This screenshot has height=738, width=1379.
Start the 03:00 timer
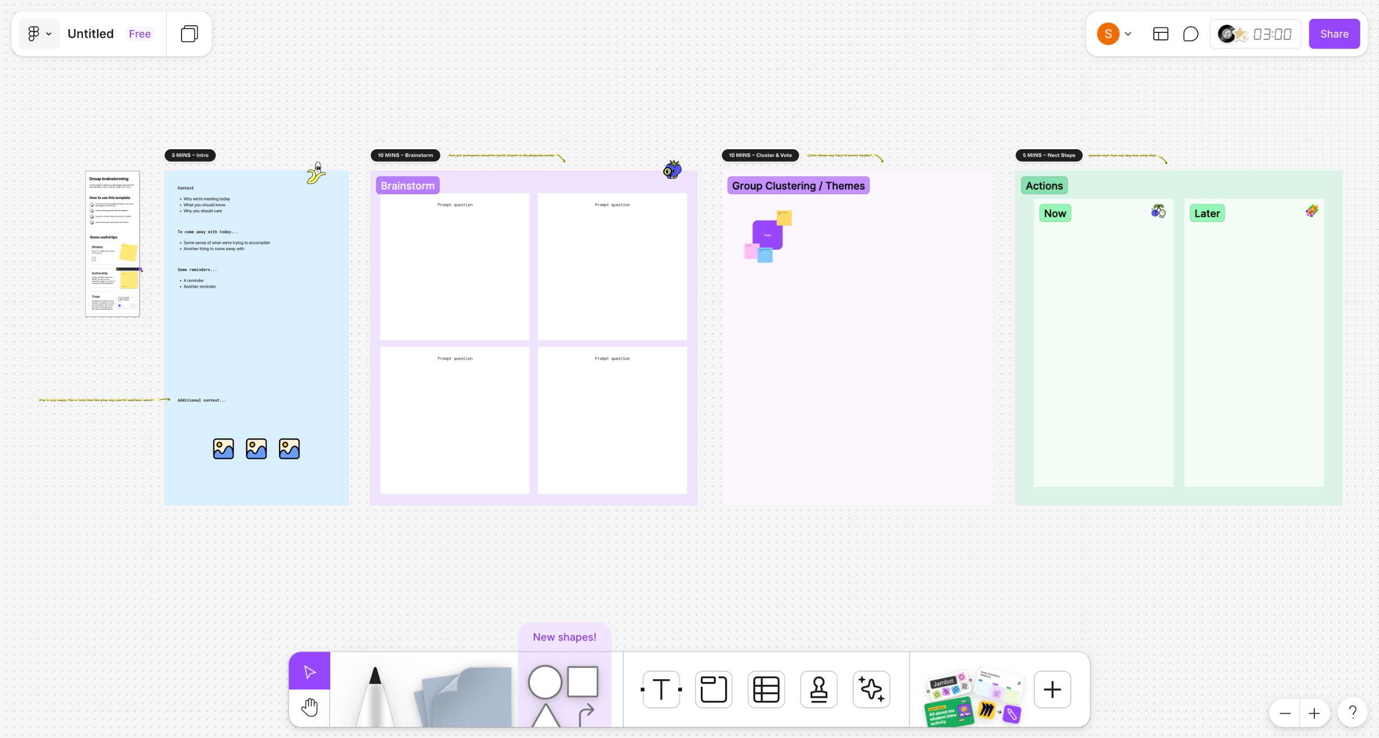coord(1272,34)
